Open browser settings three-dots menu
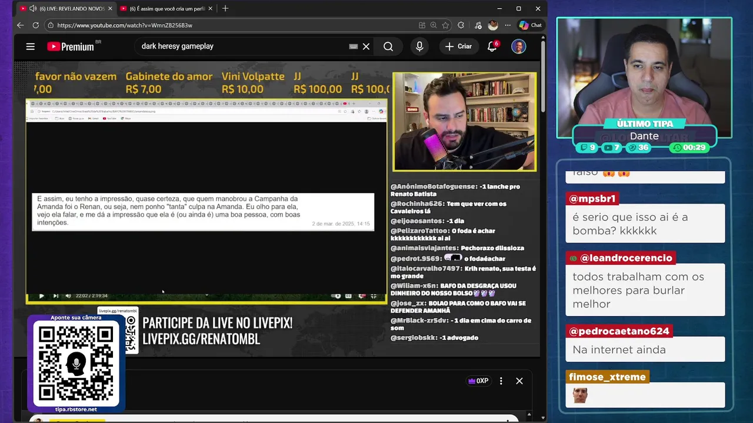Screen dimensions: 753x423 [x=508, y=25]
